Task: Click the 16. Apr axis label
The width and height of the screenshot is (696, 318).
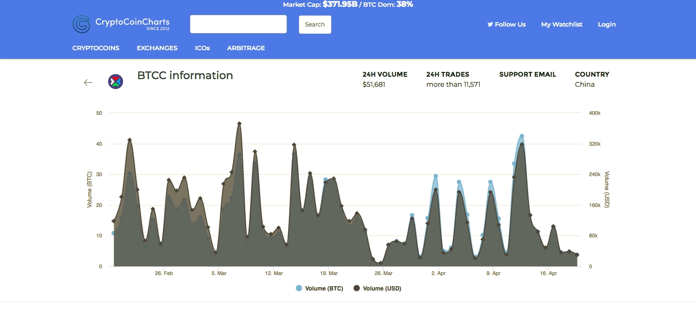Action: 548,273
